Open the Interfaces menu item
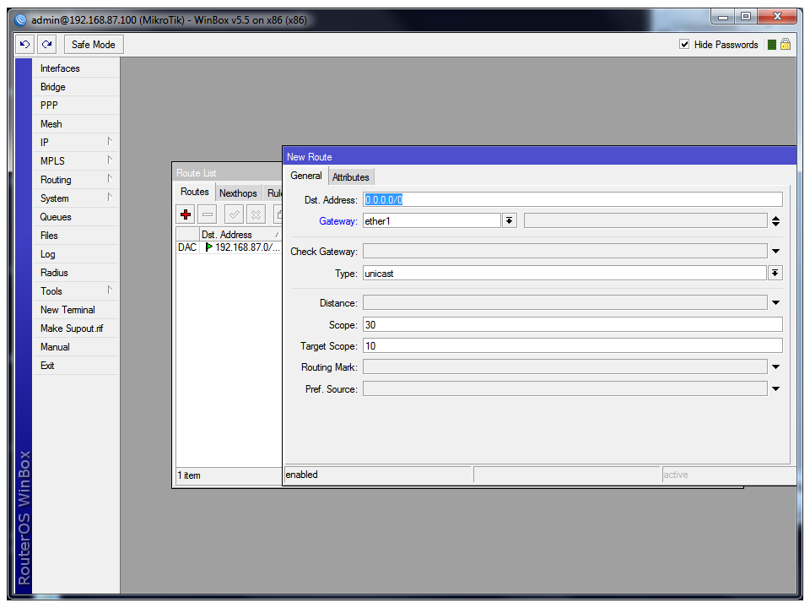This screenshot has height=608, width=810. point(60,68)
